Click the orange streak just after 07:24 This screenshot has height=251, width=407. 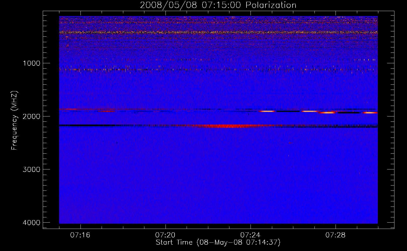267,111
